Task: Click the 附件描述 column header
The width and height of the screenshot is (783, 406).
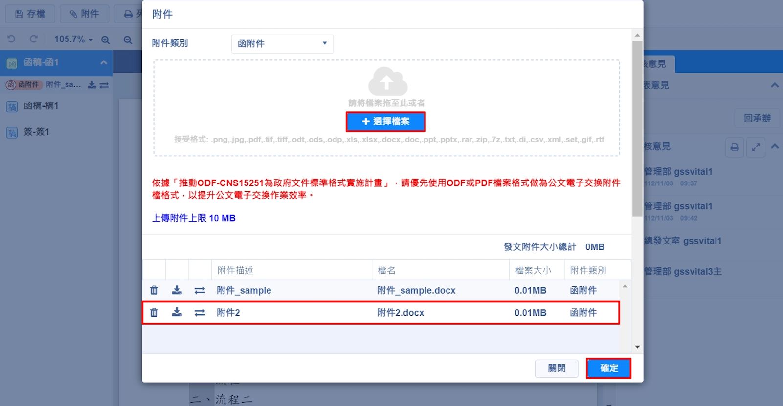Action: (x=235, y=270)
